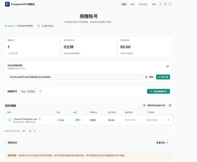Click the 状态 column header
This screenshot has width=197, height=162.
pos(75,112)
